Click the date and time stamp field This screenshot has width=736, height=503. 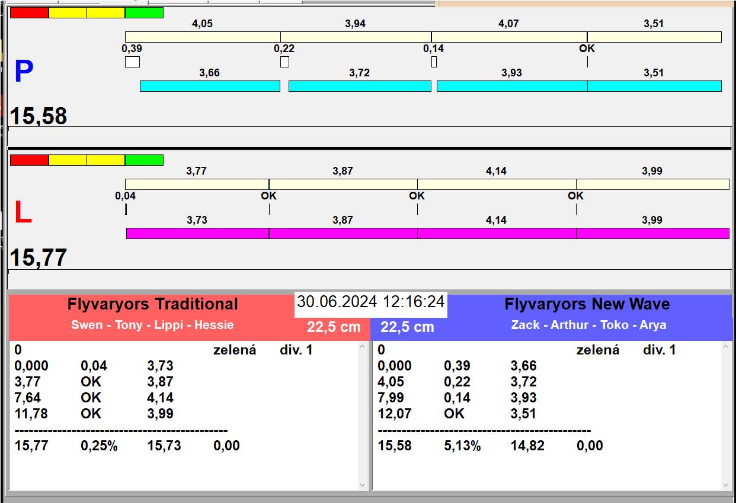pos(370,302)
